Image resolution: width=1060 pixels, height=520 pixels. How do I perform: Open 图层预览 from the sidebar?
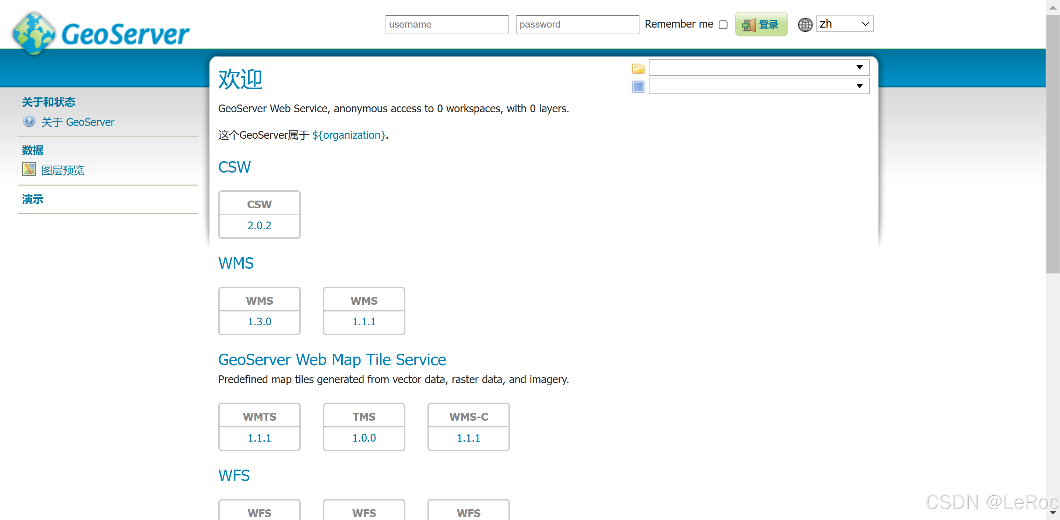(63, 170)
